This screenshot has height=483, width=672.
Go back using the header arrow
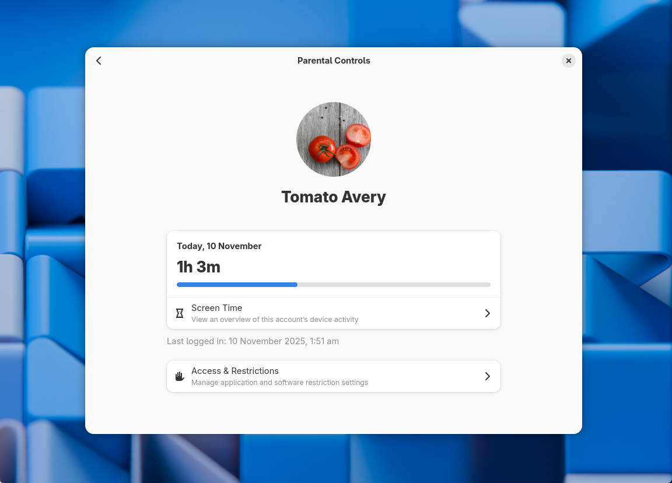pos(99,61)
